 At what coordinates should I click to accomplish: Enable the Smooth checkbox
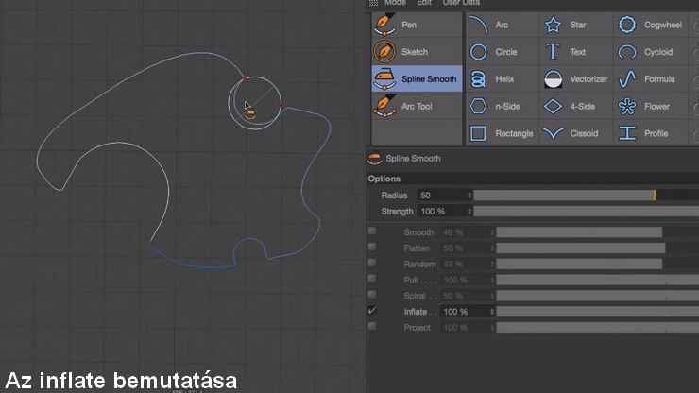[372, 231]
